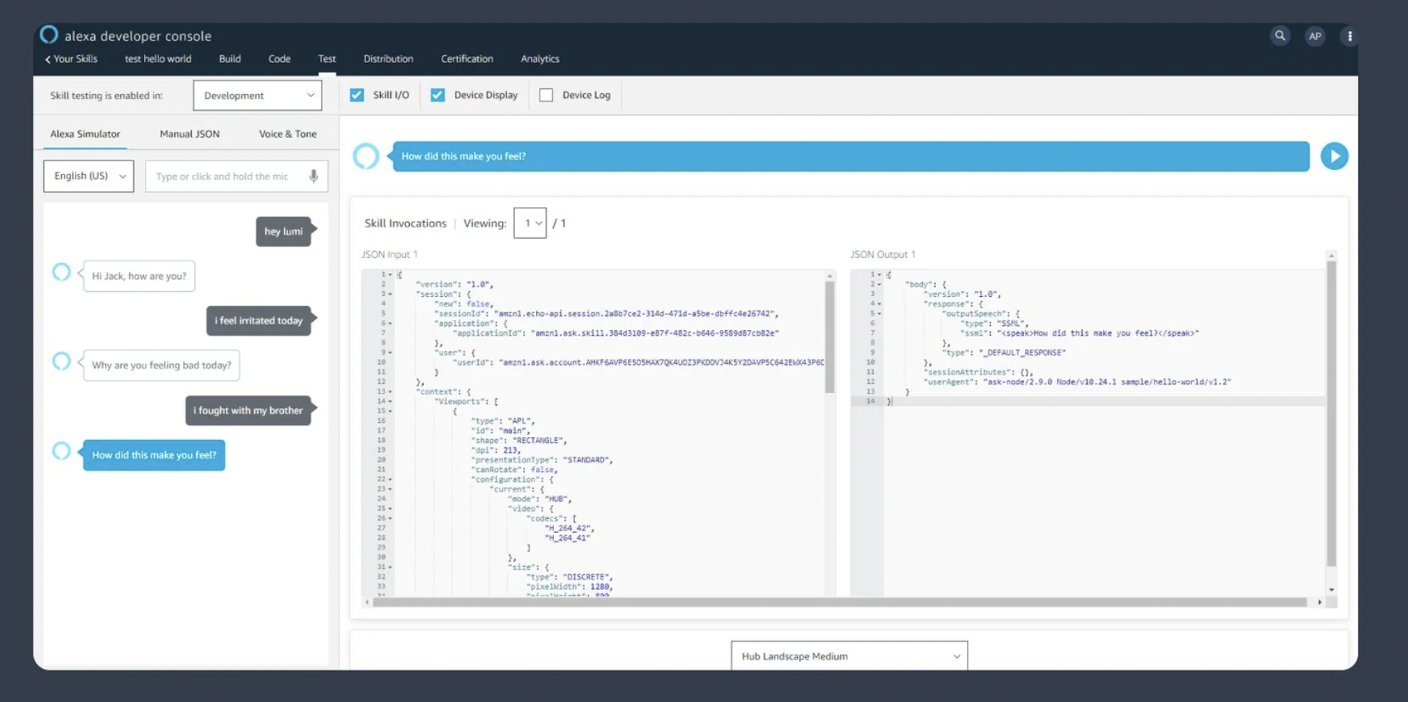1408x702 pixels.
Task: Select the 'hey lumi' chat bubble
Action: coord(284,232)
